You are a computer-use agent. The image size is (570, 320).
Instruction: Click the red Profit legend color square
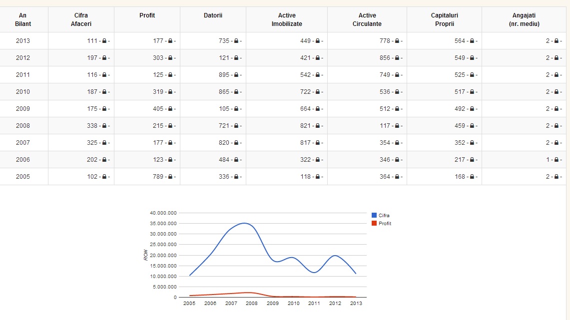374,223
